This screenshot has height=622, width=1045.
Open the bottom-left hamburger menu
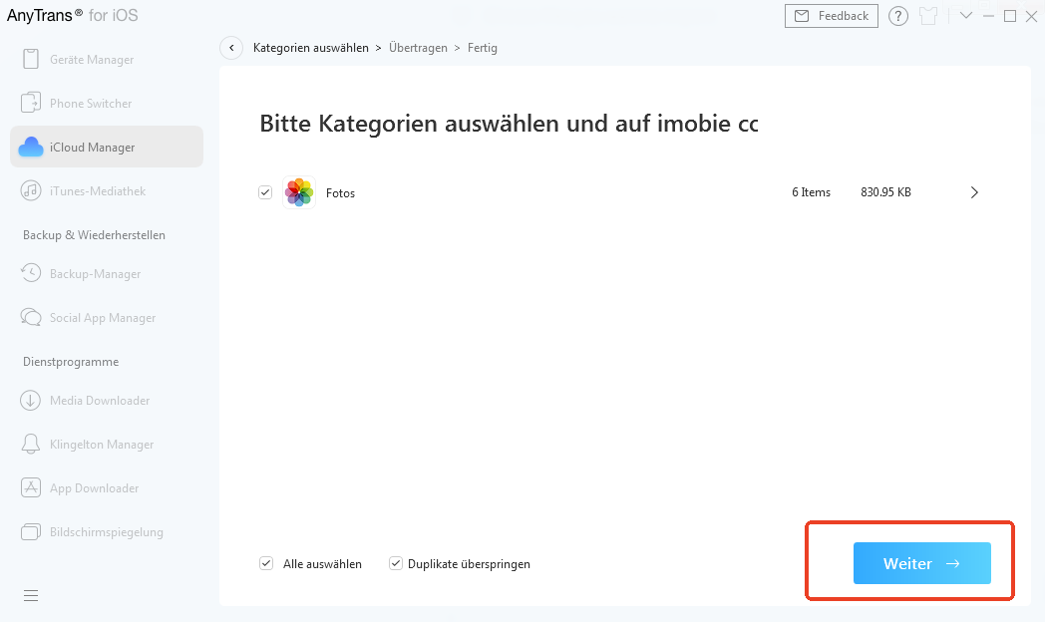coord(30,595)
